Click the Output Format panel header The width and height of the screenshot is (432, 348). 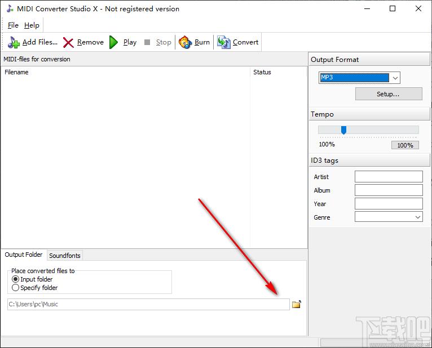[x=369, y=60]
